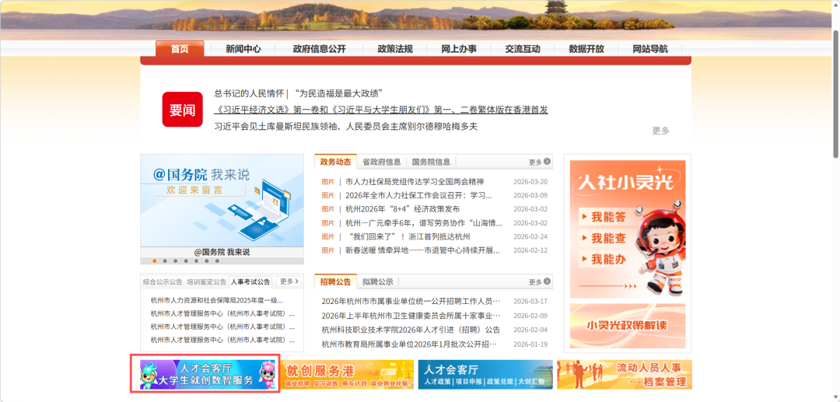Open 总书记的人民情怀 headline
This screenshot has height=402, width=840.
(x=299, y=93)
